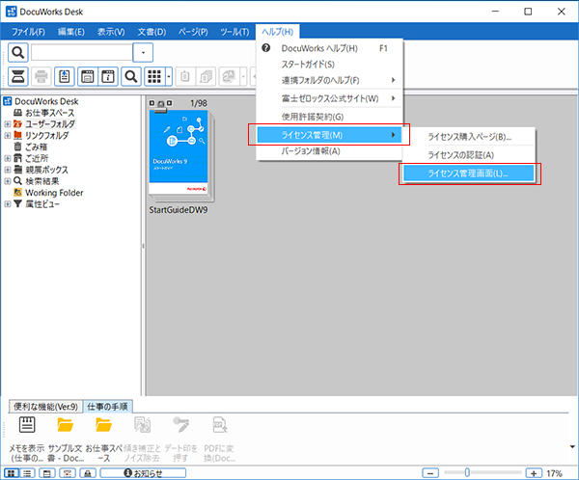Expand the ご近所 tree node

point(8,159)
